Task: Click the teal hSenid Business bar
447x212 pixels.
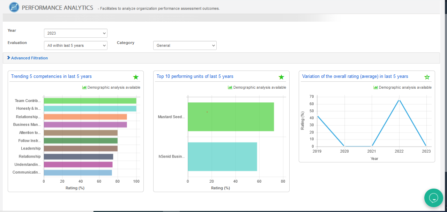Action: tap(222, 156)
